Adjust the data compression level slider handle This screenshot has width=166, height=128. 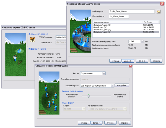pyautogui.click(x=89, y=96)
